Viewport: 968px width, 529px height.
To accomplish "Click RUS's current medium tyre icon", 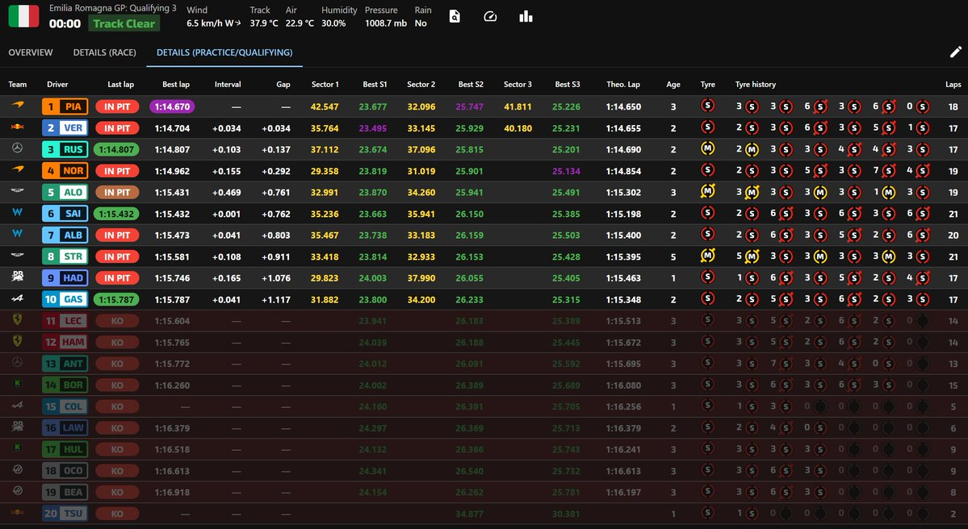I will (708, 149).
